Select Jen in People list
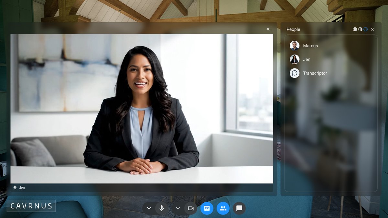This screenshot has height=218, width=388. coord(331,59)
